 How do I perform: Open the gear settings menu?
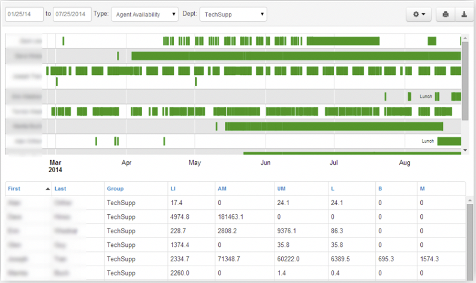tap(418, 14)
